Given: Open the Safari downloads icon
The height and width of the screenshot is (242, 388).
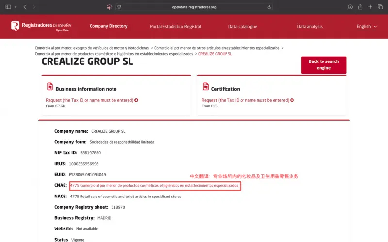Looking at the screenshot, I should tap(350, 7).
